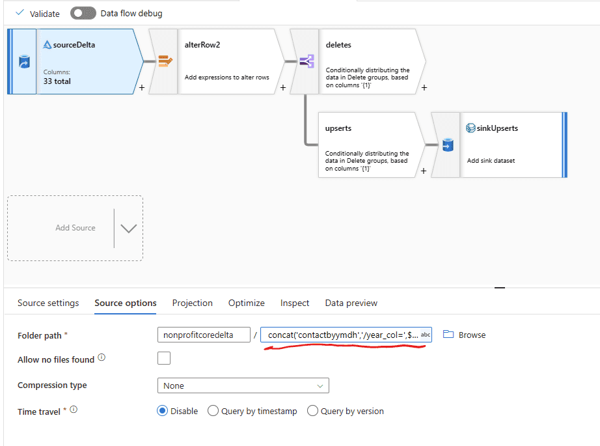Screen dimensions: 600x446
Task: Click the plus after alterRow2 node
Action: (x=283, y=88)
